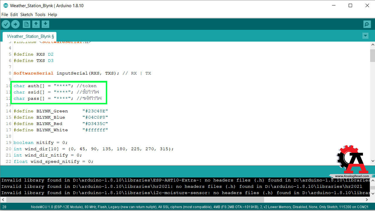Open the Tools menu
375x211 pixels.
(40, 15)
